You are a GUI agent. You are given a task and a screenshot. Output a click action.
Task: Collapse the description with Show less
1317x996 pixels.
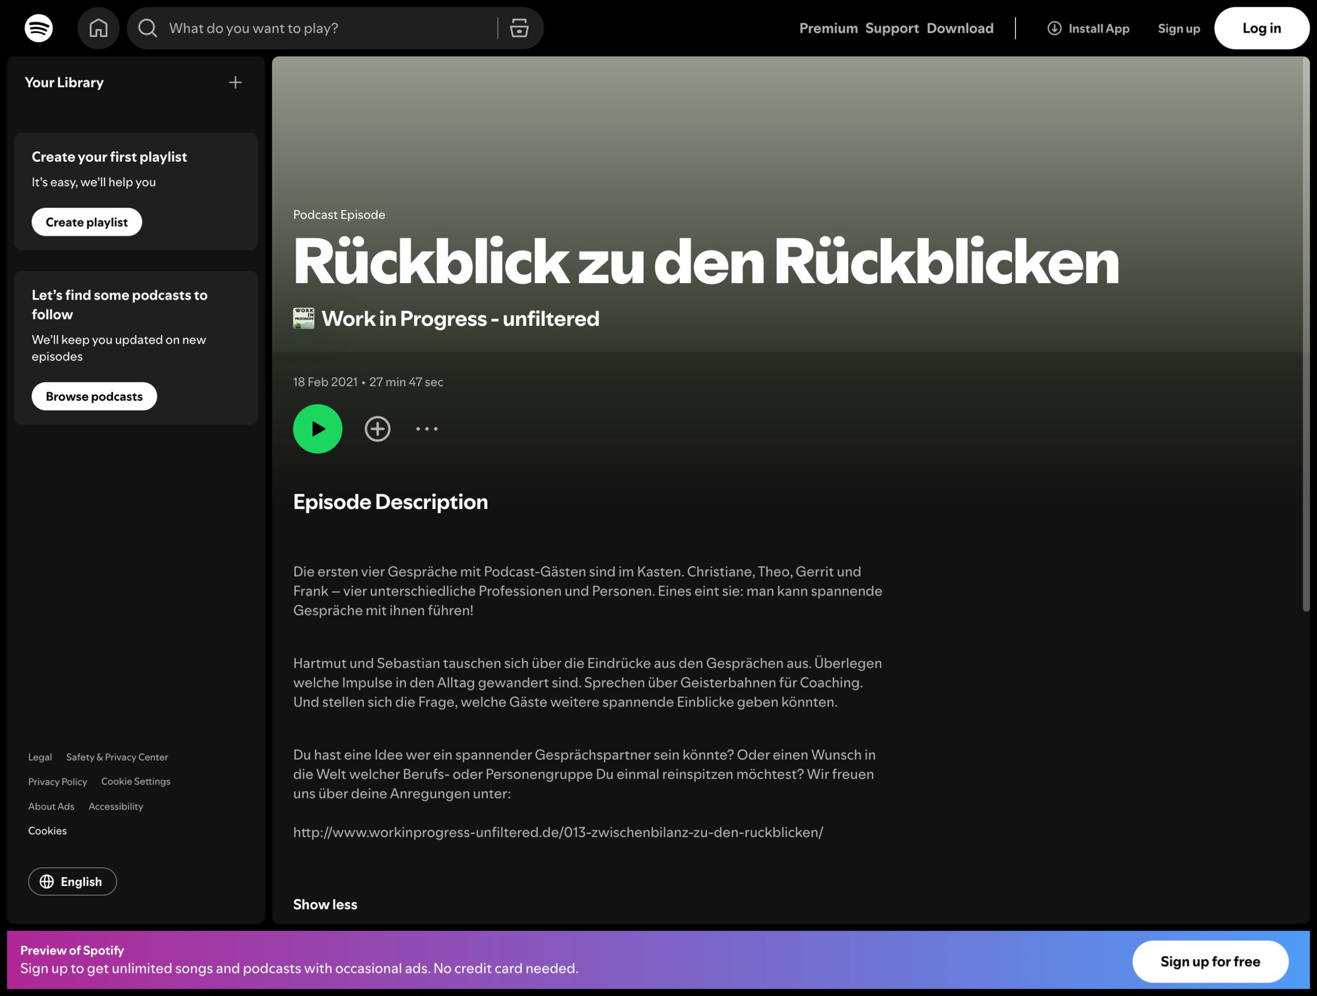(325, 904)
